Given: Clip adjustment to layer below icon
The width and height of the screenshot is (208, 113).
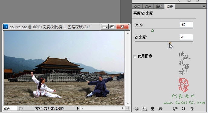Looking at the screenshot, I should click(153, 109).
